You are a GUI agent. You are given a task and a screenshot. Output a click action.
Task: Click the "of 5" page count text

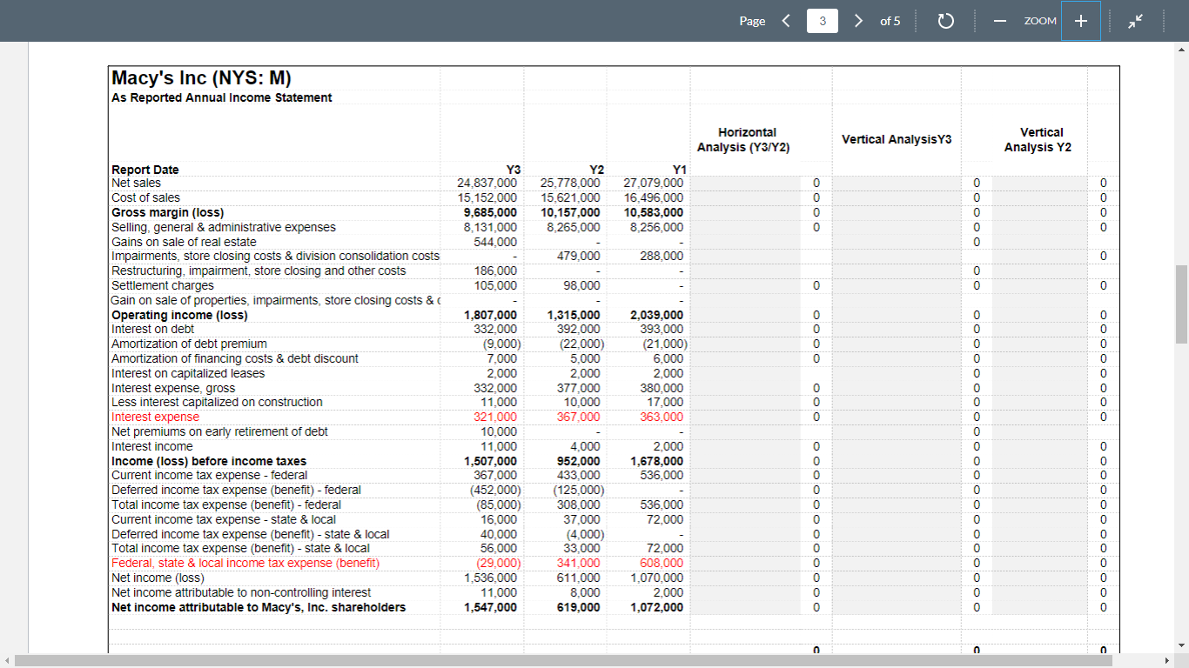[x=890, y=21]
